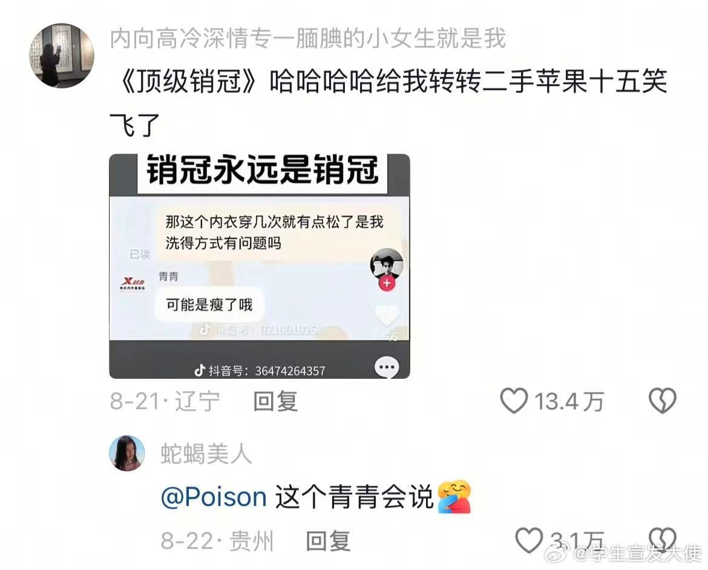The image size is (708, 570).
Task: Tap the white heart icon inside the image
Action: coord(387,315)
